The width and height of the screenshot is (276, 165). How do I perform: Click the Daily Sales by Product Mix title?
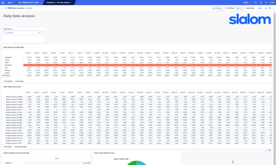(x=14, y=48)
